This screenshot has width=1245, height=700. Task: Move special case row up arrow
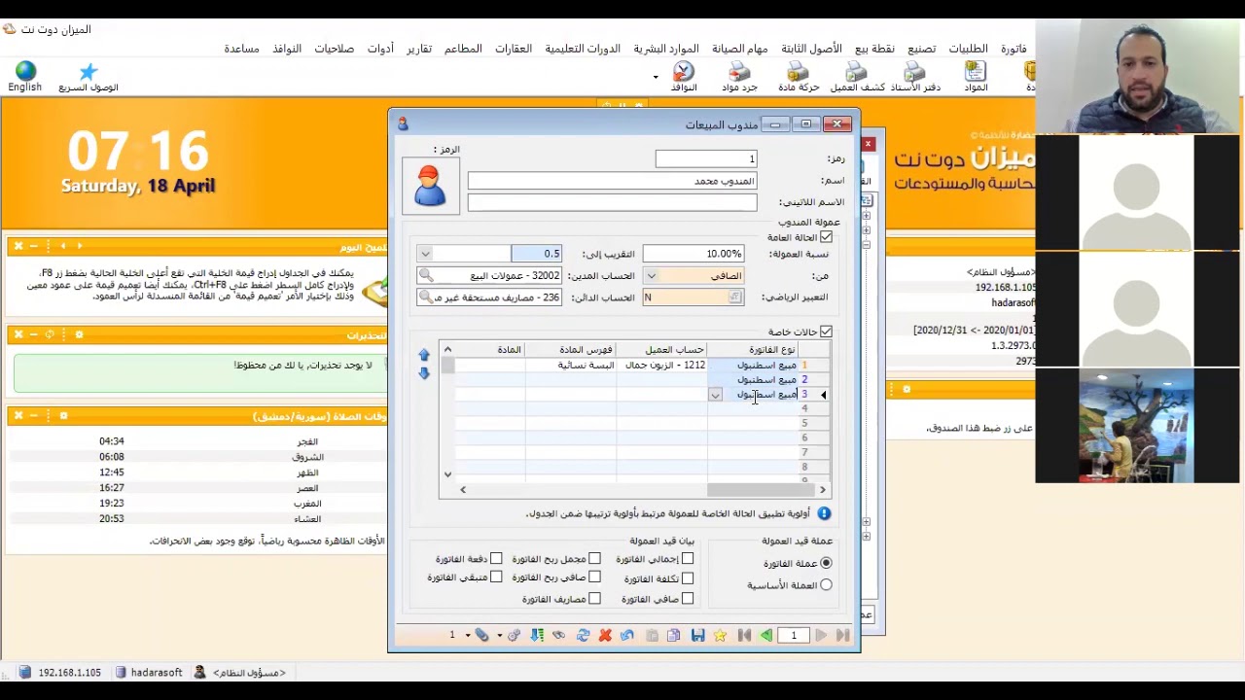(x=424, y=356)
